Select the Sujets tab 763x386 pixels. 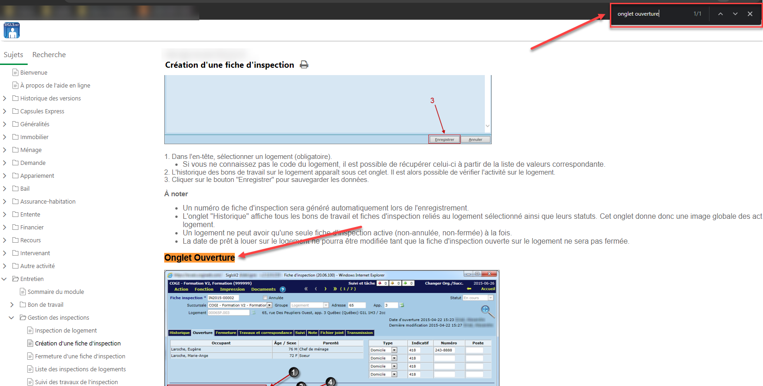(x=13, y=55)
